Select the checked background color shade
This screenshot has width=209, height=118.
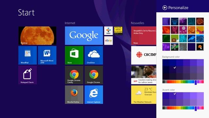173,69
